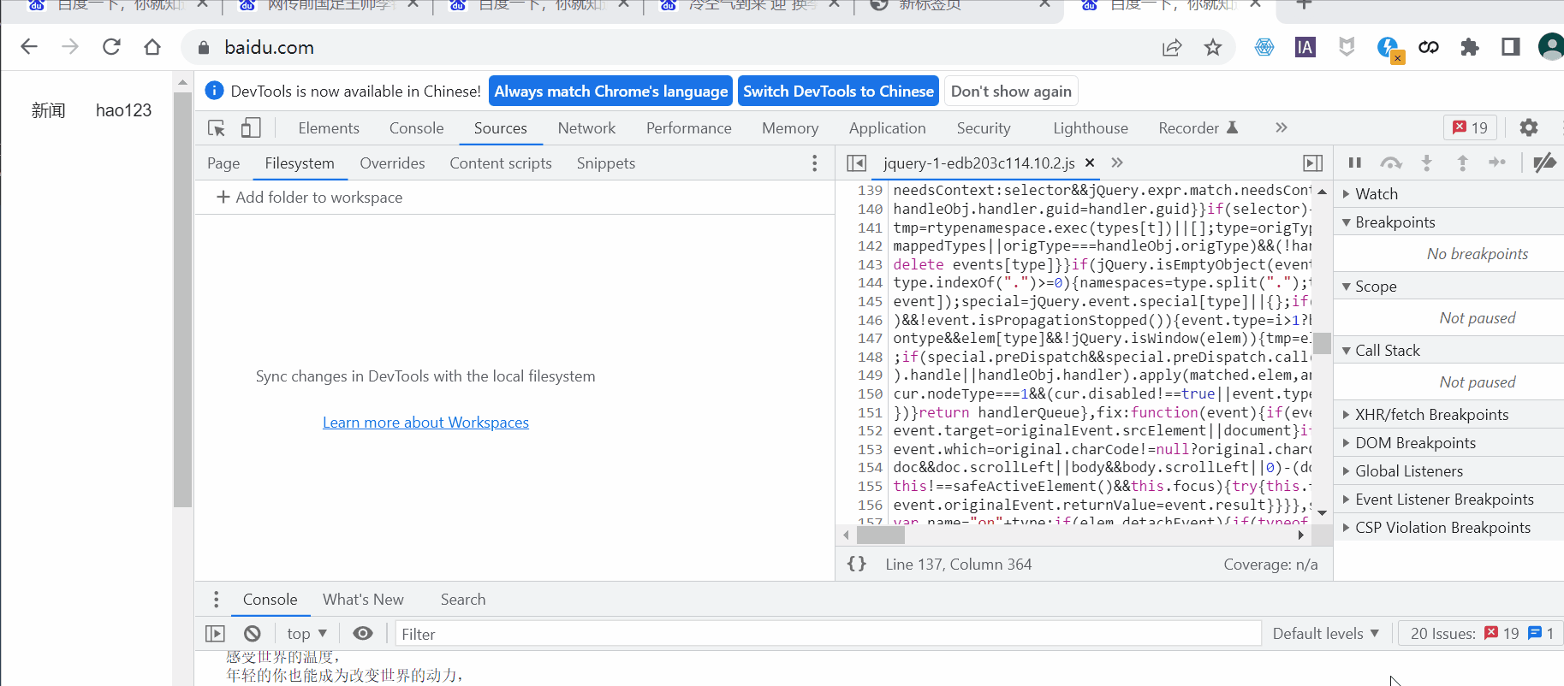Click the 19 errors badge
The image size is (1564, 686).
1470,127
